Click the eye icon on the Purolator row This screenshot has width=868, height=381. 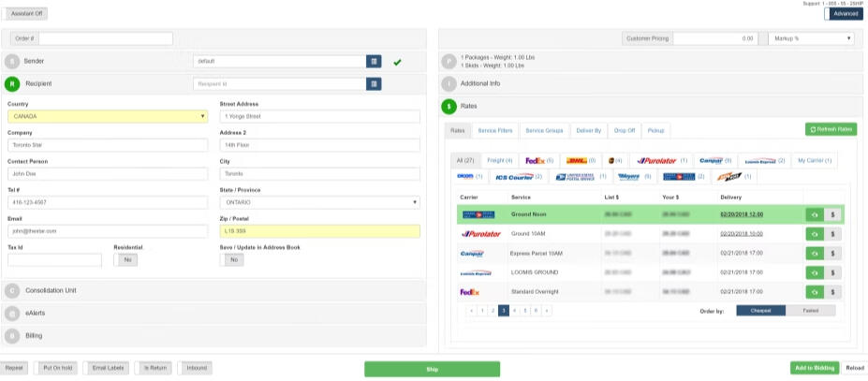(x=815, y=234)
